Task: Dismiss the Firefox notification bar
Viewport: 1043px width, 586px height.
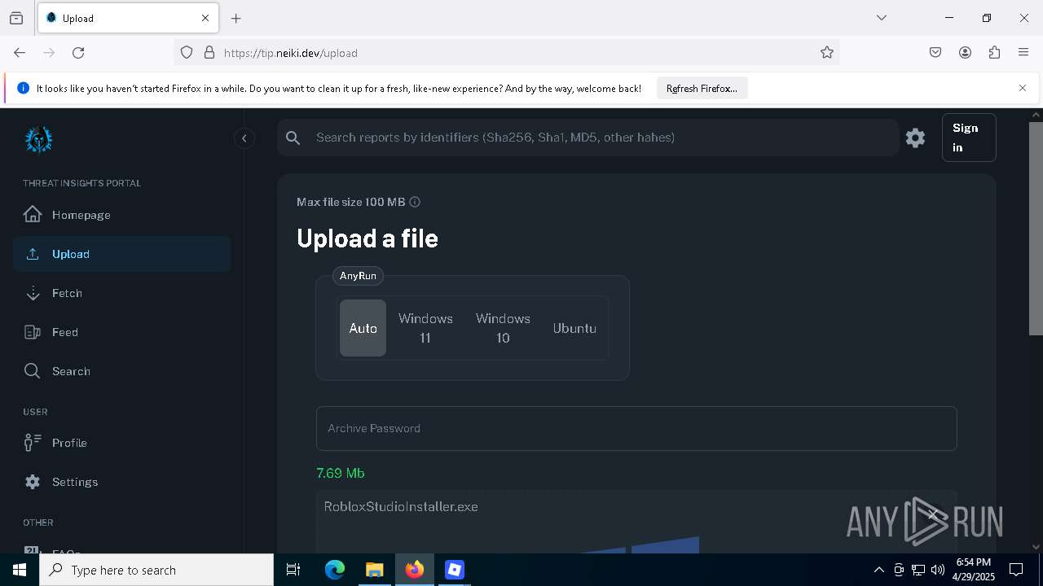Action: click(x=1023, y=88)
